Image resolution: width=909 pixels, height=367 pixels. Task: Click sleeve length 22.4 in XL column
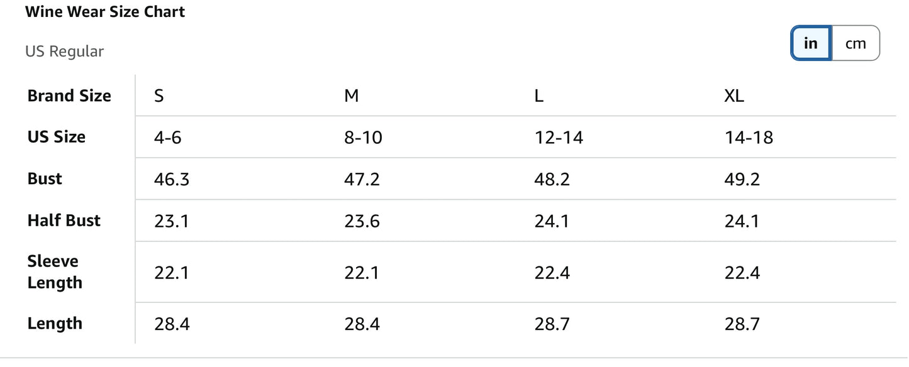(x=742, y=273)
